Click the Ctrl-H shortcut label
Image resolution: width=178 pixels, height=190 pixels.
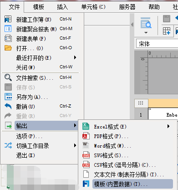pyautogui.click(x=66, y=77)
